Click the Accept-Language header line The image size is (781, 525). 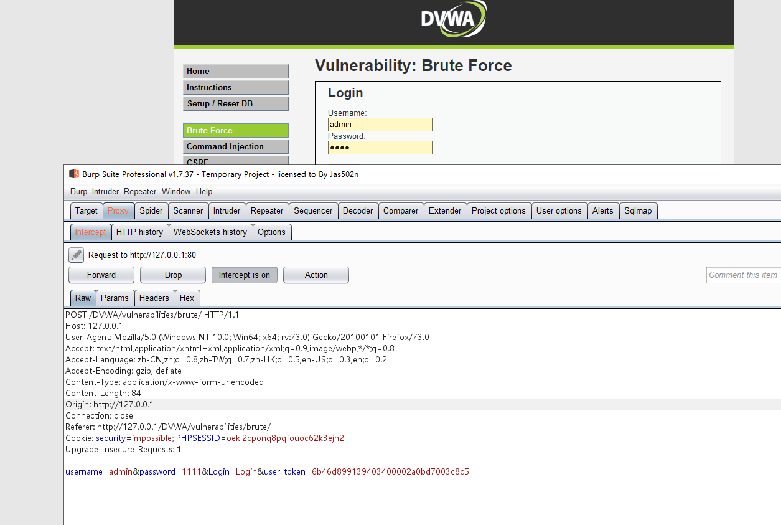point(226,359)
